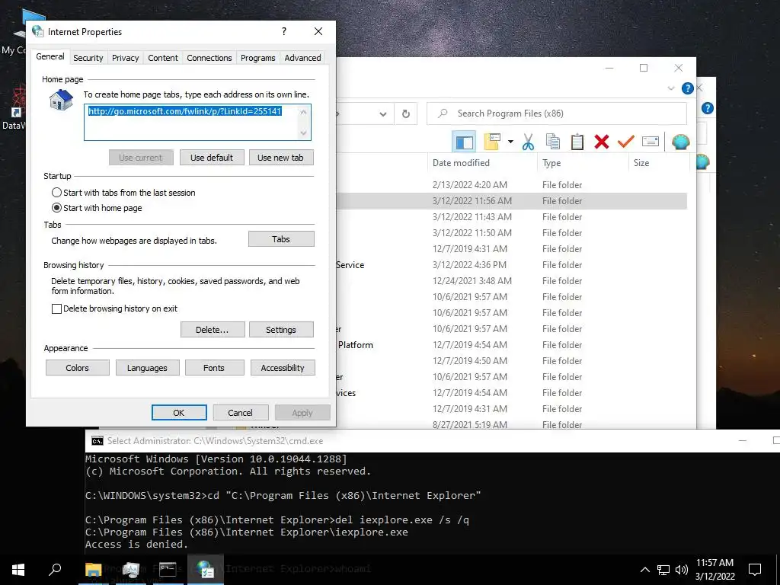Click the question mark help button in Internet Properties

(284, 31)
